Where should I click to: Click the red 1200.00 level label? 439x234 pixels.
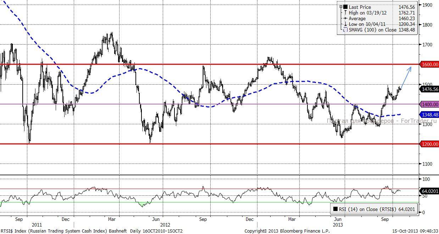click(429, 144)
